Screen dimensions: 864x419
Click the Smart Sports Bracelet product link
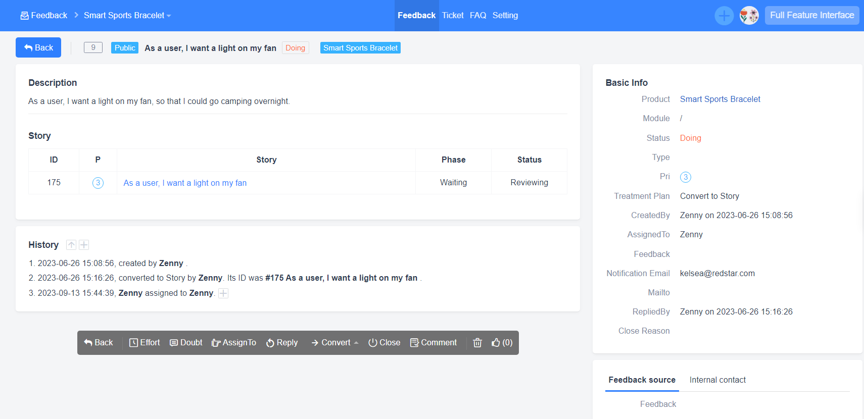(719, 99)
